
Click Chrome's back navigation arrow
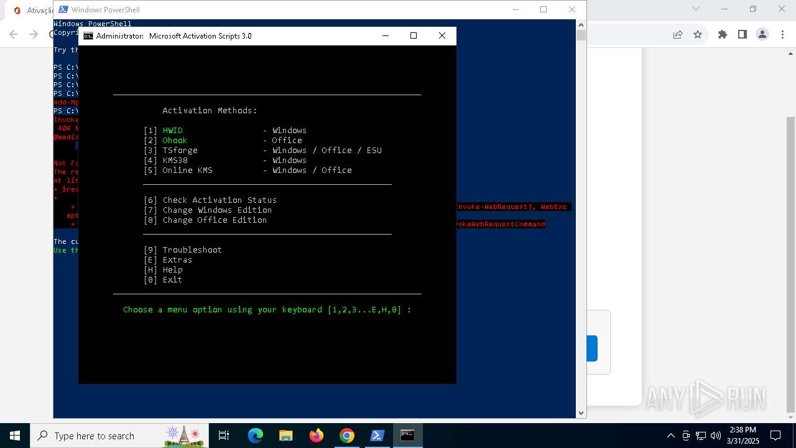click(x=14, y=34)
